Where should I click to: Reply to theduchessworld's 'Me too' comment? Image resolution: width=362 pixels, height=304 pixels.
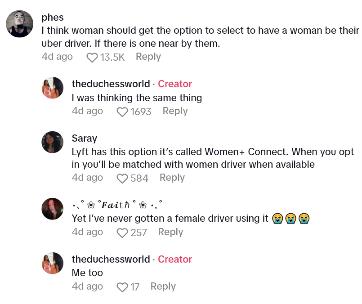click(163, 286)
